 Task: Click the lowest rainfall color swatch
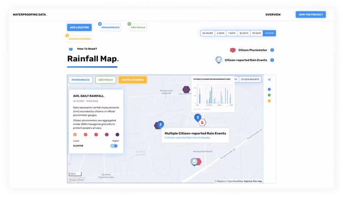coord(75,135)
